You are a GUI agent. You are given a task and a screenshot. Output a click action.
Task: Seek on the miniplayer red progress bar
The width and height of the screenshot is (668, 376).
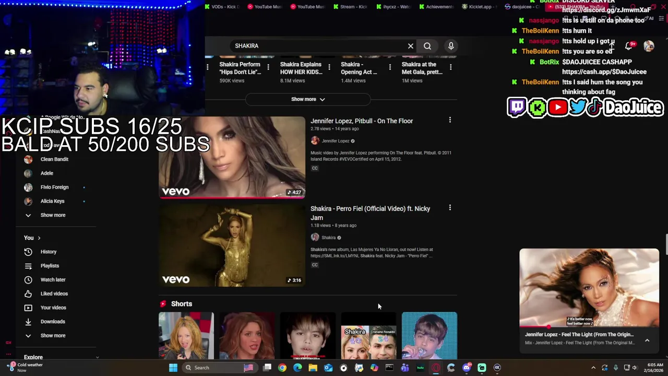pyautogui.click(x=589, y=327)
